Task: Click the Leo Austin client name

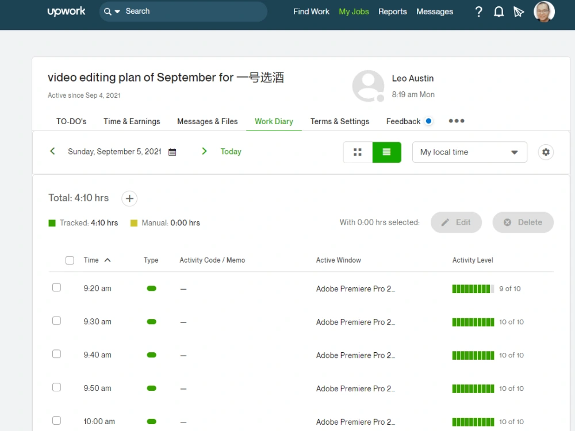Action: [412, 78]
